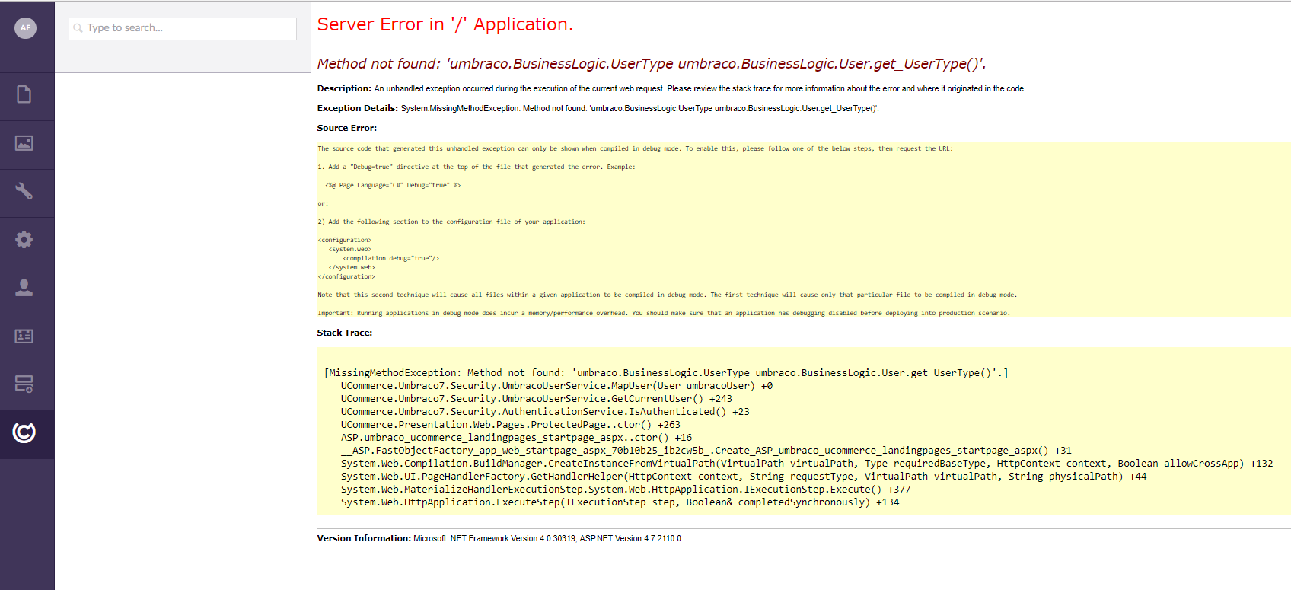Screen dimensions: 1291x590
Task: Open the Content section document icon
Action: tap(24, 94)
